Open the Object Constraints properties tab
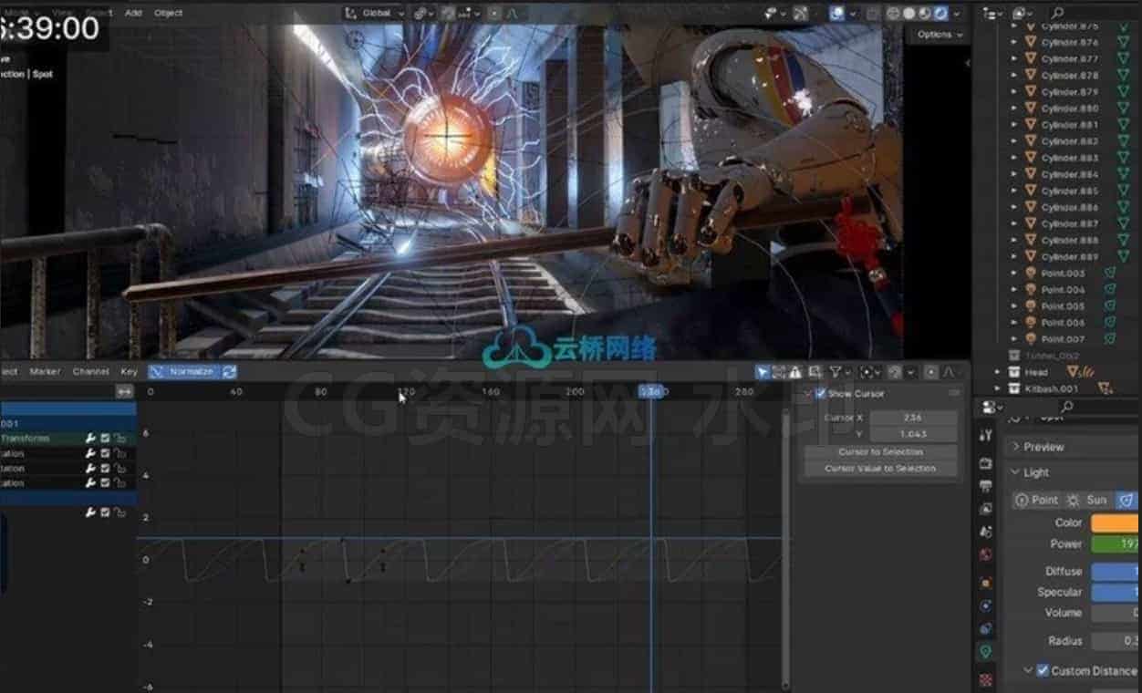 point(985,628)
